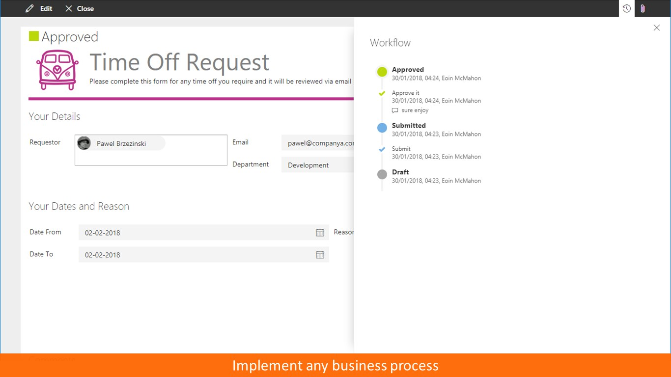The width and height of the screenshot is (671, 377).
Task: Click the blue checkmark beside 'Submit'
Action: click(382, 149)
